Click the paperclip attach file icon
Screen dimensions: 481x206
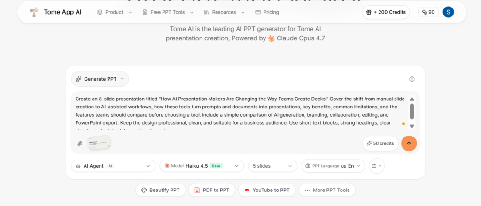[80, 144]
